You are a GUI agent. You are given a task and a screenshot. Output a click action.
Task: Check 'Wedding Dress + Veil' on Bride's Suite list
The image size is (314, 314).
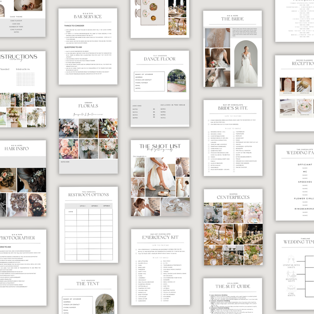[209, 132]
